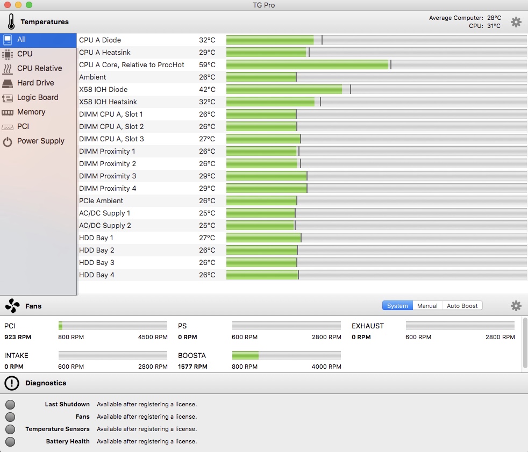Image resolution: width=528 pixels, height=452 pixels.
Task: Select the AC/DC Supply 1 row
Action: coord(302,213)
